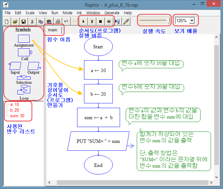This screenshot has height=189, width=223.
Task: Click horizontal scrollbar left arrow
Action: [49, 182]
